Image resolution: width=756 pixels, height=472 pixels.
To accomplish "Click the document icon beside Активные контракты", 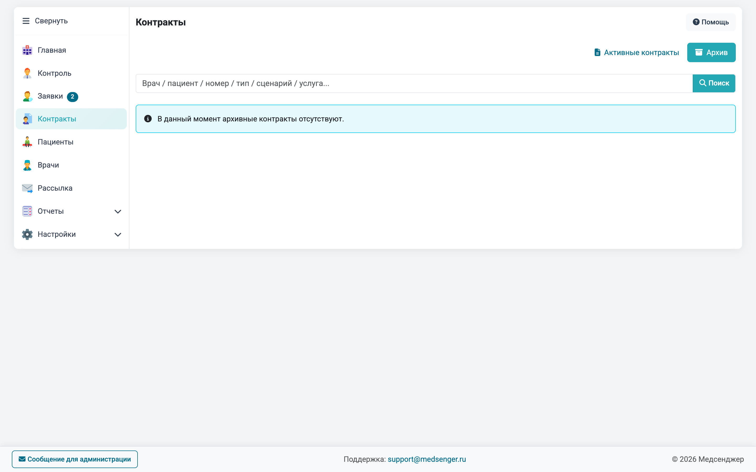I will tap(597, 52).
